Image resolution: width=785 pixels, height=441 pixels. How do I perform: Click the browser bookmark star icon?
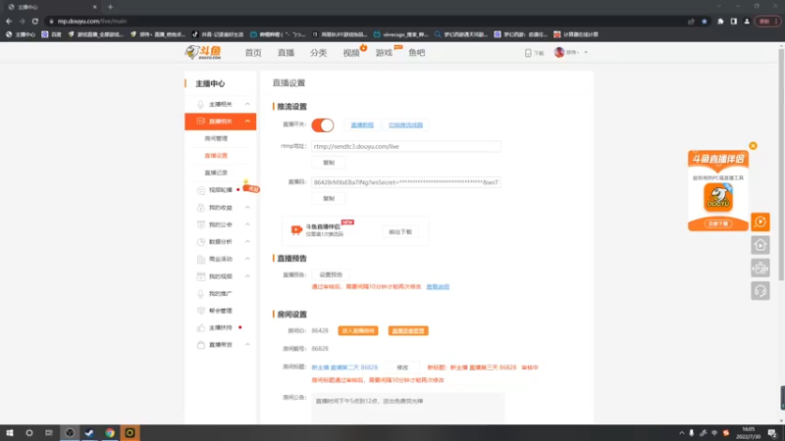pos(705,22)
